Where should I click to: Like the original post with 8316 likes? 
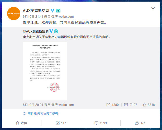tap(144, 105)
